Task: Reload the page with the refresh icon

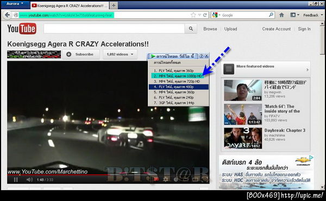Action: 205,15
